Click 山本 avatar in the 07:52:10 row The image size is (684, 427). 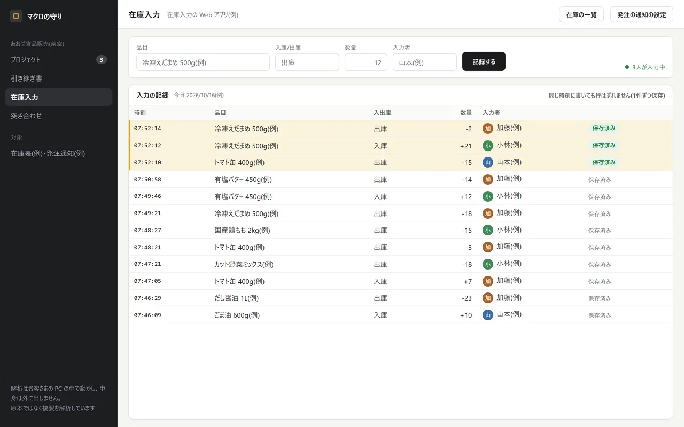488,162
